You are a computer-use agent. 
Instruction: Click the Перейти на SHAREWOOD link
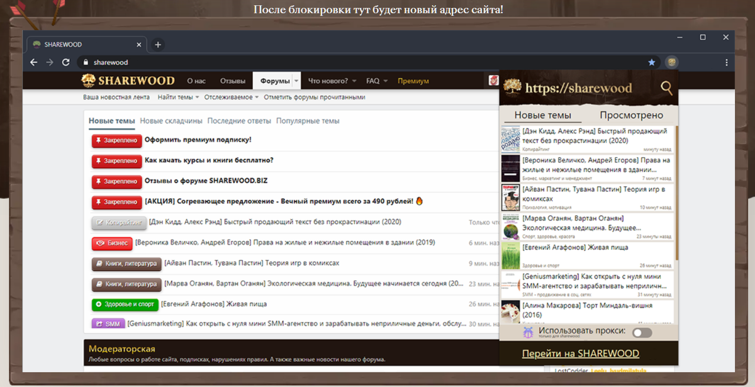coord(581,354)
